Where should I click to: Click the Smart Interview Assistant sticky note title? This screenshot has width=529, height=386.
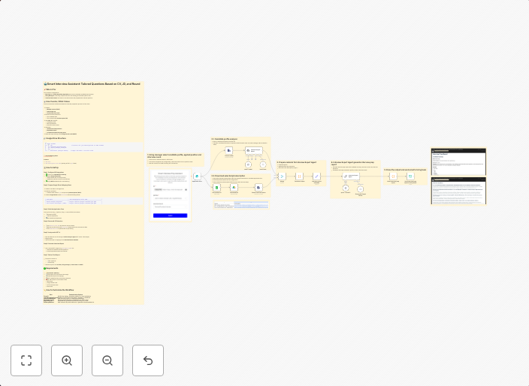click(93, 83)
